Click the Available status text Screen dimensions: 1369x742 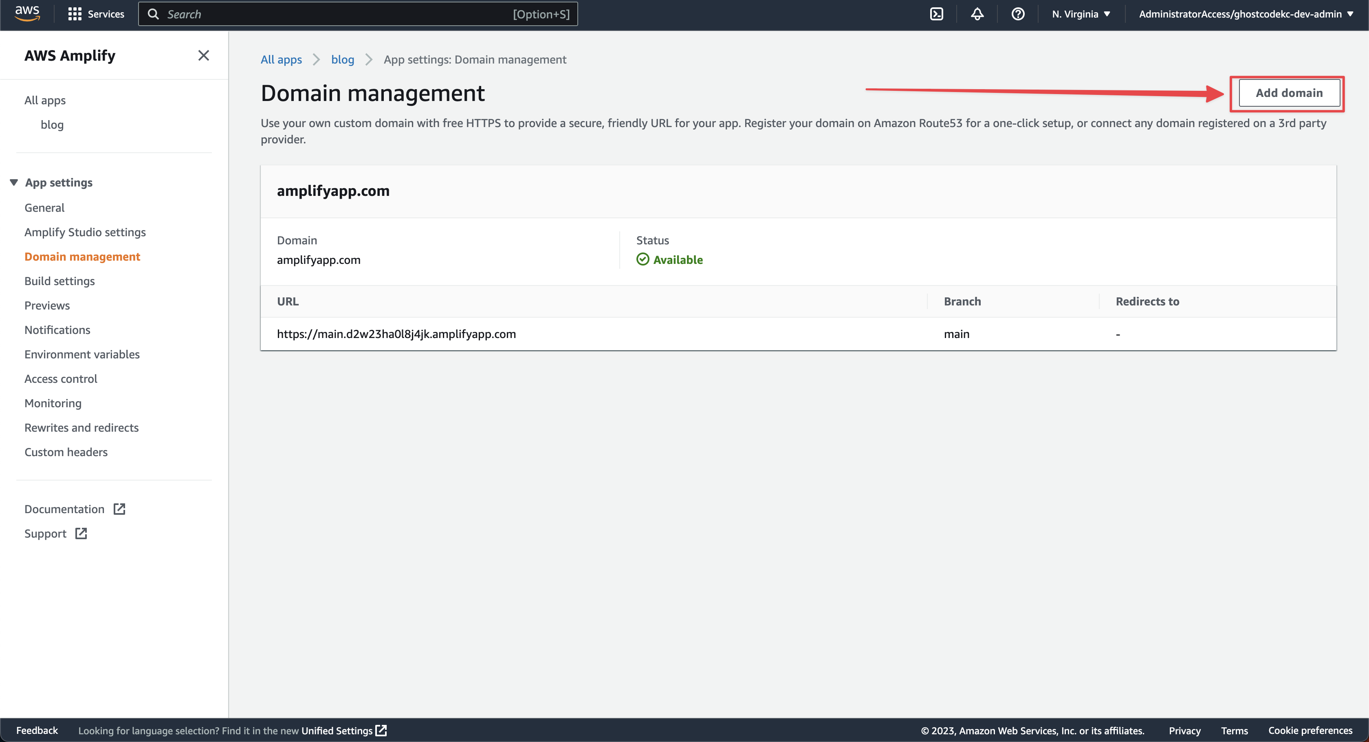678,259
